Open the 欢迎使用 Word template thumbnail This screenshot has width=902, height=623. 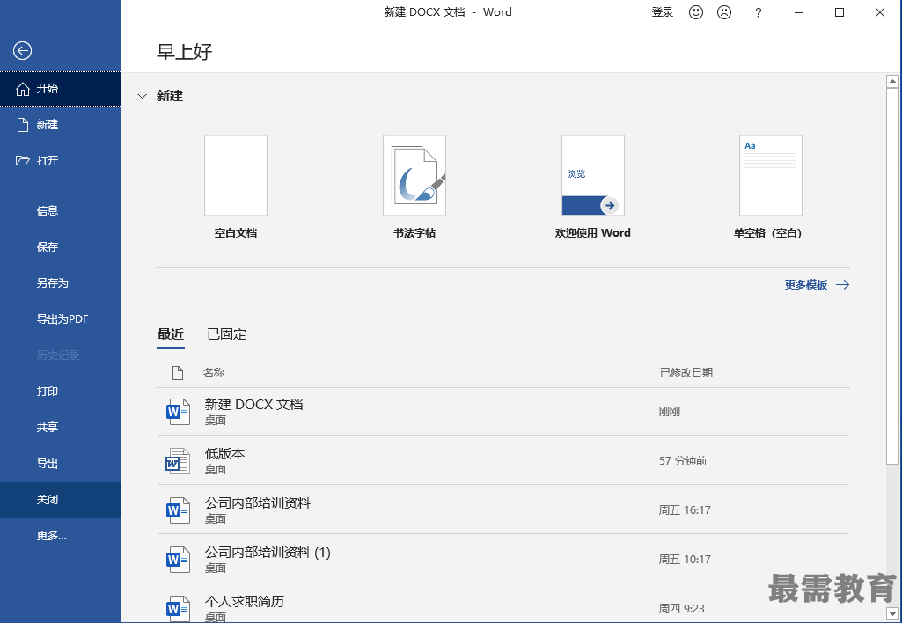click(x=593, y=175)
